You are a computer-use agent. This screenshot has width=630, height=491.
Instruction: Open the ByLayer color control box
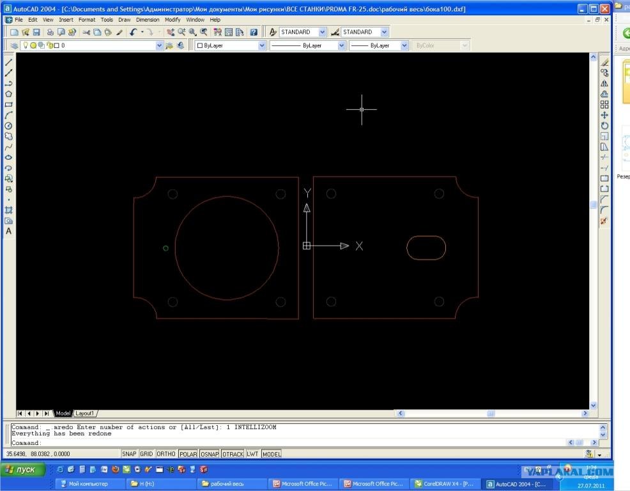pyautogui.click(x=230, y=45)
